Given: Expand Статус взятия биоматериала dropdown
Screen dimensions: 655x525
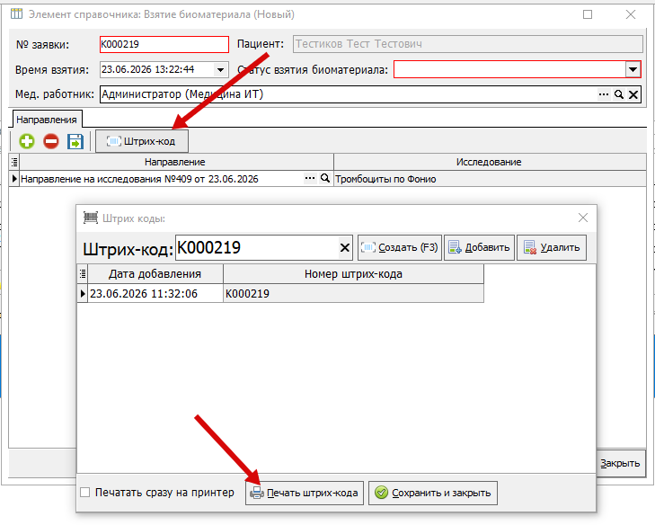Looking at the screenshot, I should click(633, 69).
